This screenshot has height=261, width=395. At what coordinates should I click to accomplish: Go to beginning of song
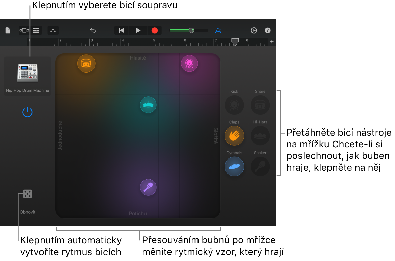click(121, 30)
